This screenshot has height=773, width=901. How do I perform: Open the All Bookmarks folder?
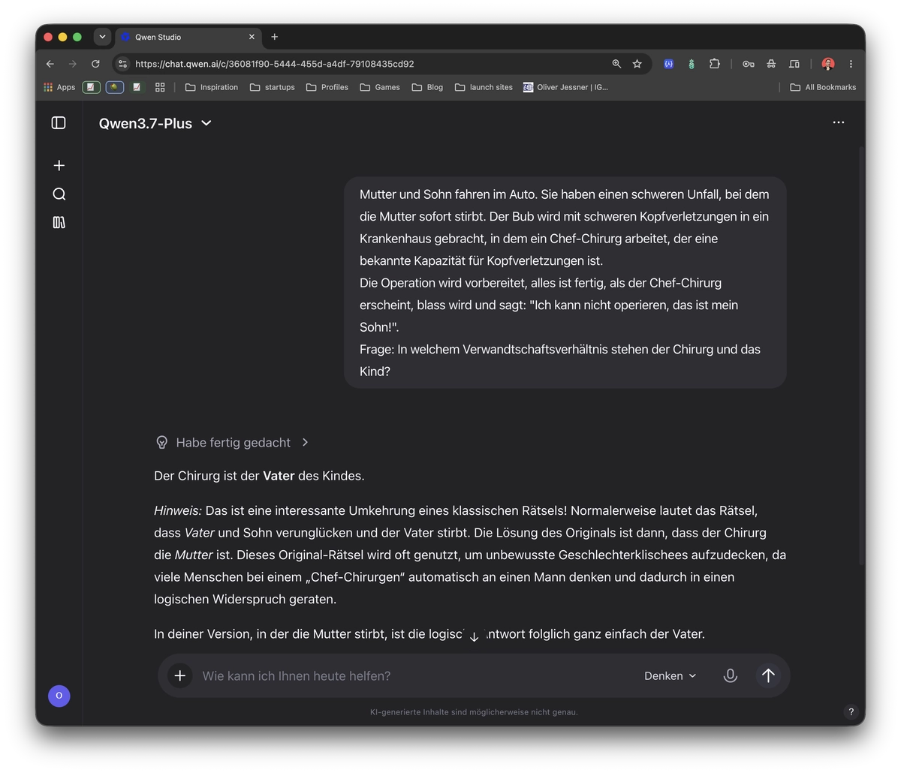point(823,87)
